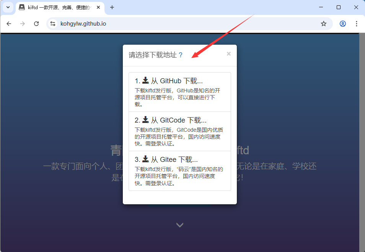Maximize the browser window
This screenshot has height=252, width=365.
coord(339,7)
